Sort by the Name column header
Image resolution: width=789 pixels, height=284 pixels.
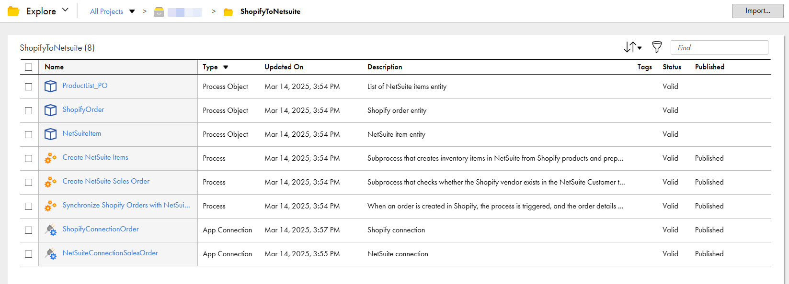click(x=54, y=67)
